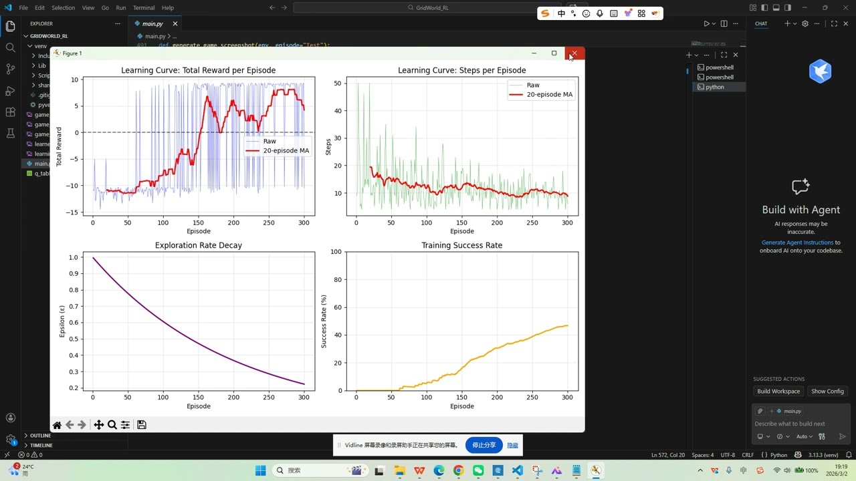The image size is (856, 481).
Task: Open the Terminal menu
Action: coord(144,8)
